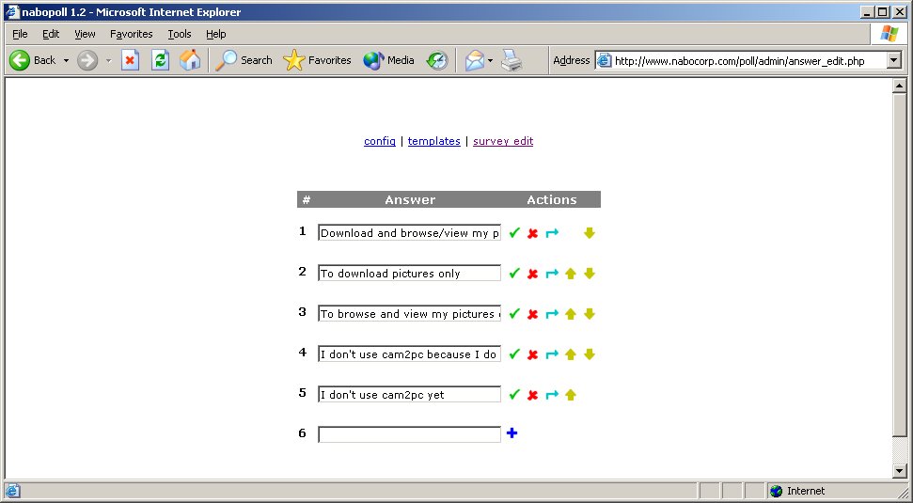This screenshot has width=913, height=503.
Task: Open the Mail toolbar button
Action: pyautogui.click(x=475, y=60)
